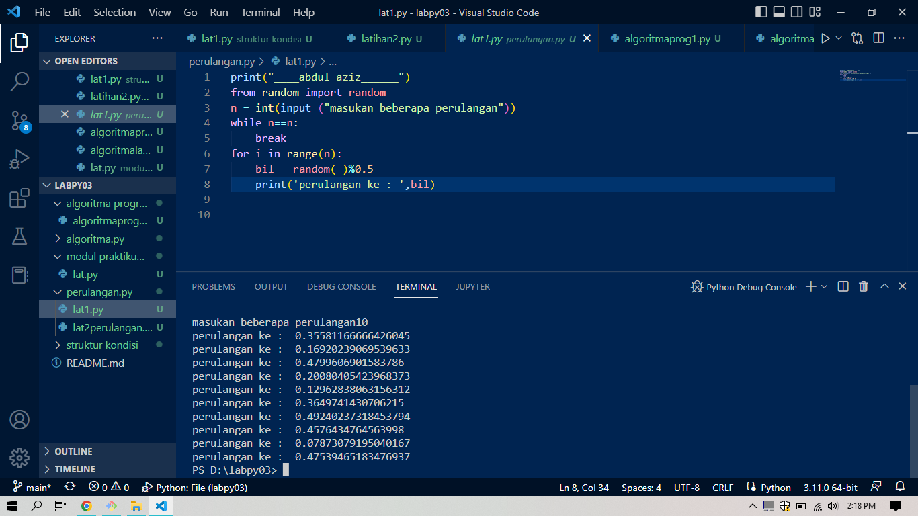
Task: Open Source Control view with 8 badge
Action: pyautogui.click(x=19, y=121)
